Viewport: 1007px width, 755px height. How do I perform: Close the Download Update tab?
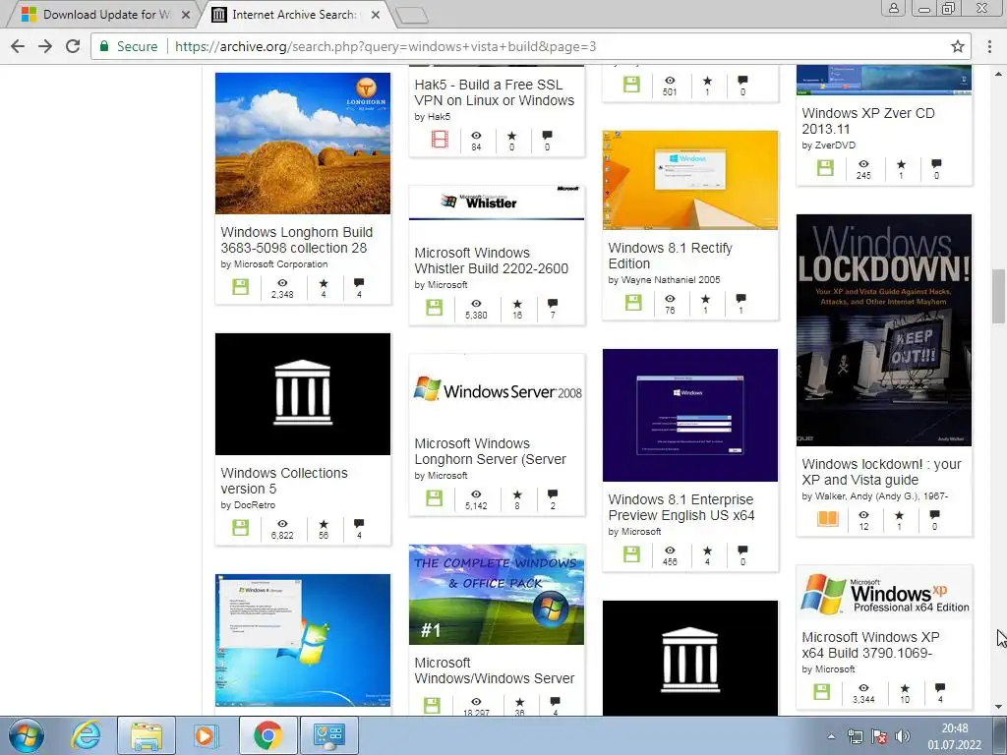tap(186, 14)
